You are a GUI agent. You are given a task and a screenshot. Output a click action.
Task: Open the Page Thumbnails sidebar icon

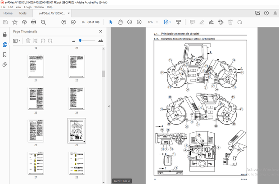[5, 44]
